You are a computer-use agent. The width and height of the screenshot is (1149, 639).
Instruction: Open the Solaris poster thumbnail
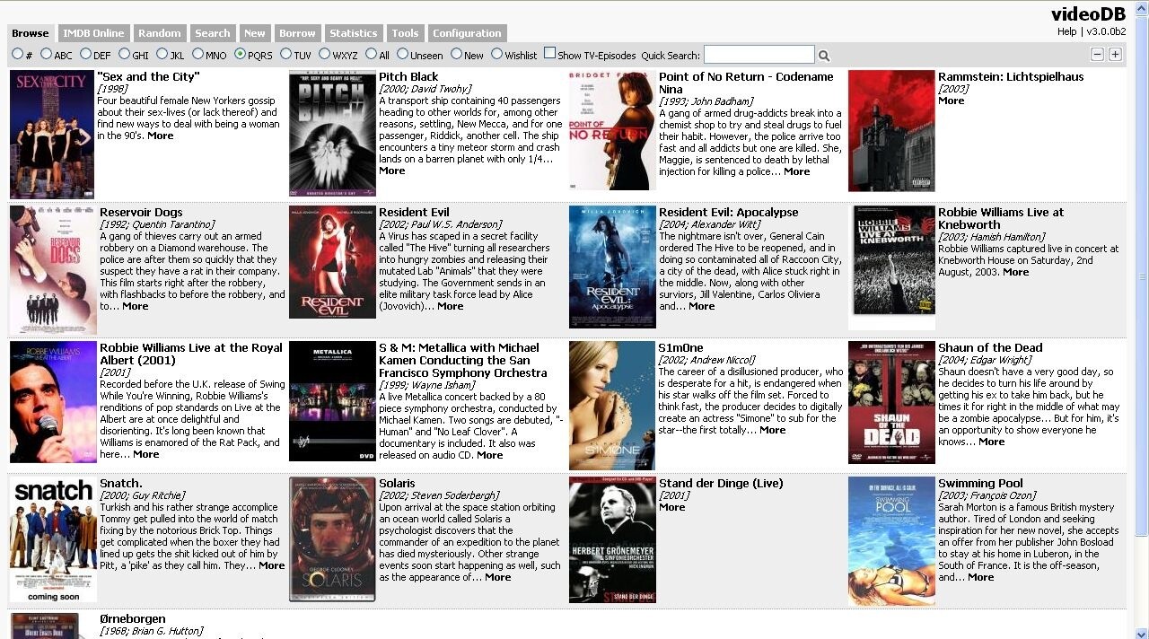tap(332, 539)
